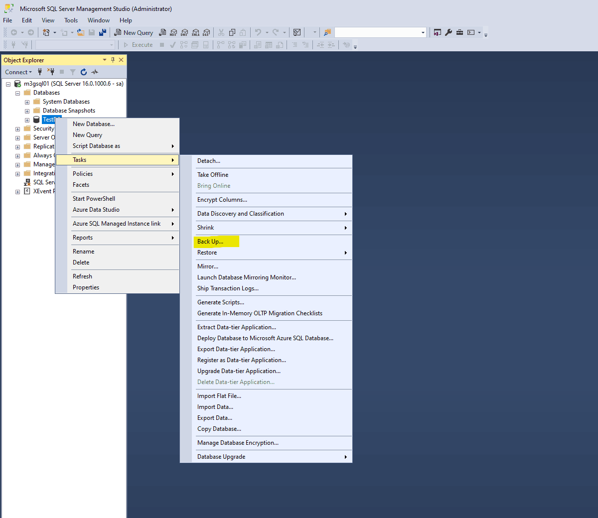Open the Help menu
Screen dimensions: 598x518
coord(126,20)
